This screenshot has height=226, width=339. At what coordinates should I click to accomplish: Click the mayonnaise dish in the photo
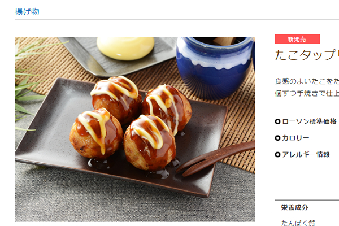pos(125,48)
